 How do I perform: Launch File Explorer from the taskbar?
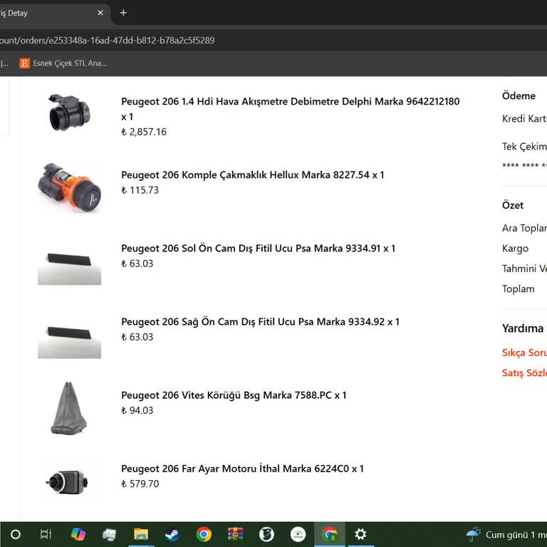141,534
